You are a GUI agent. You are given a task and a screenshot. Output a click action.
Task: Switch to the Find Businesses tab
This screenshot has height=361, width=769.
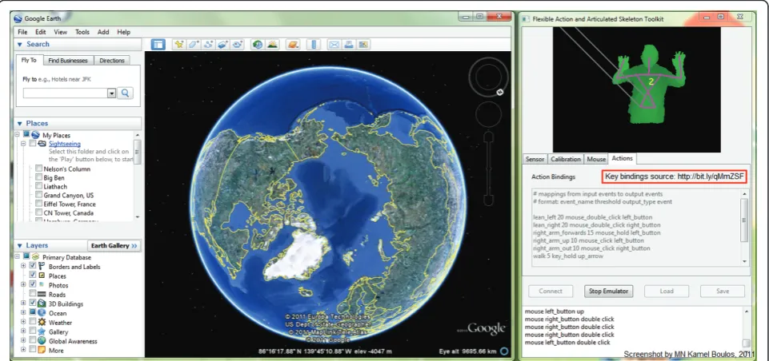(68, 61)
